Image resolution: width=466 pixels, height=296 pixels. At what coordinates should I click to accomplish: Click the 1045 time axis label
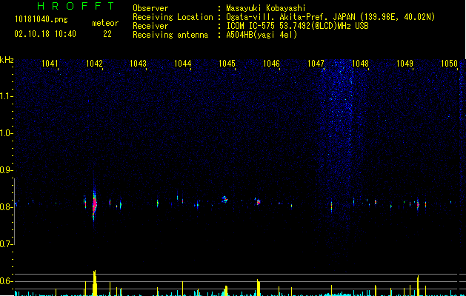pyautogui.click(x=227, y=64)
